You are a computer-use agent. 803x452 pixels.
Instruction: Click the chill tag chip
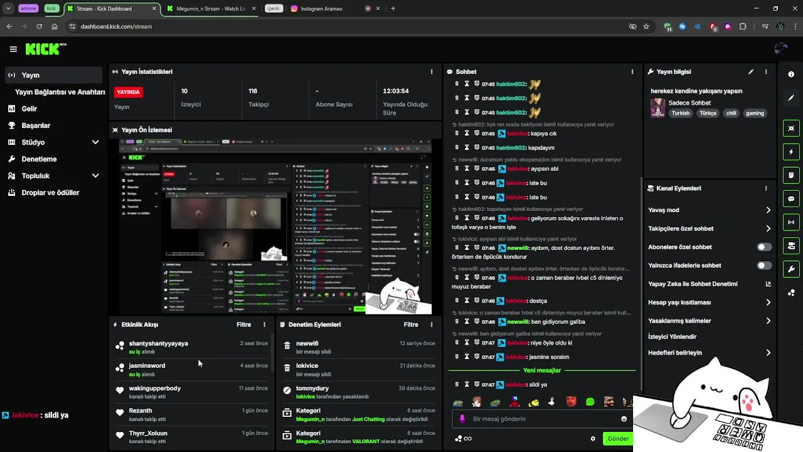[731, 114]
